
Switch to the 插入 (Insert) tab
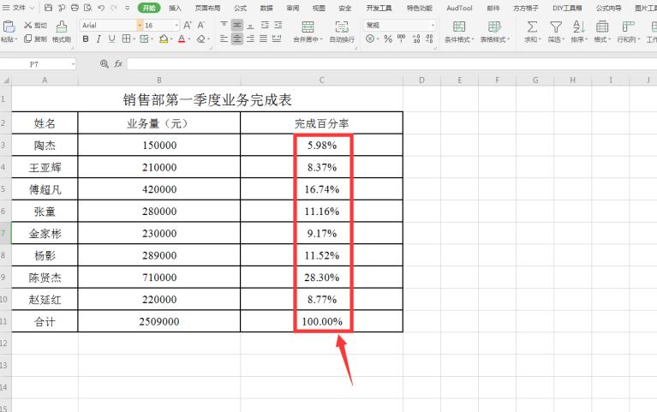click(175, 8)
